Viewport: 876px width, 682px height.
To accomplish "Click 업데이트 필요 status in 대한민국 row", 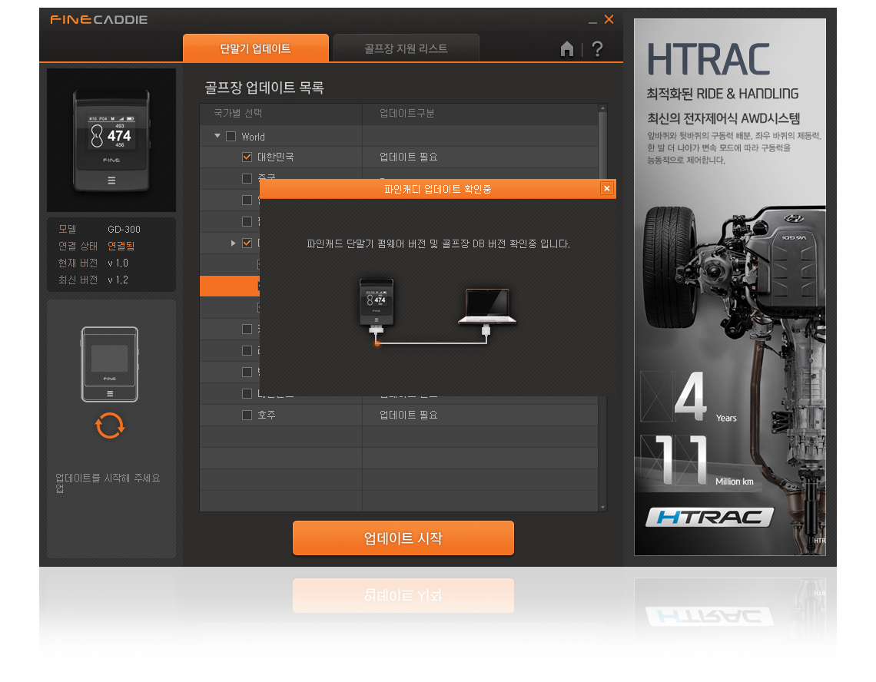I will [x=408, y=157].
